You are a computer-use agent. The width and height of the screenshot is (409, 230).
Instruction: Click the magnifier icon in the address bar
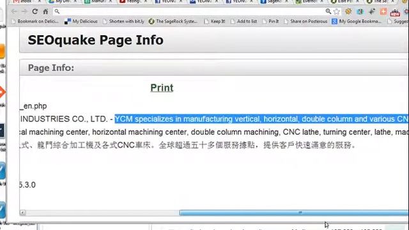(x=57, y=11)
